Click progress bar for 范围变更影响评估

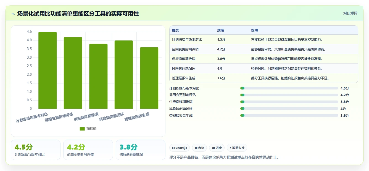pyautogui.click(x=289, y=95)
